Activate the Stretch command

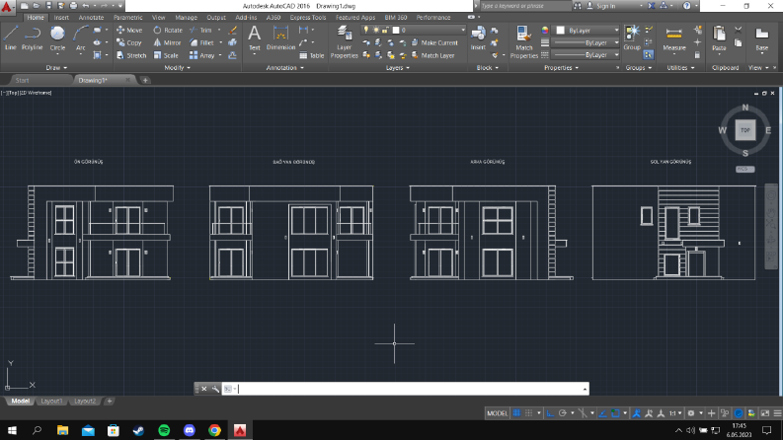131,55
